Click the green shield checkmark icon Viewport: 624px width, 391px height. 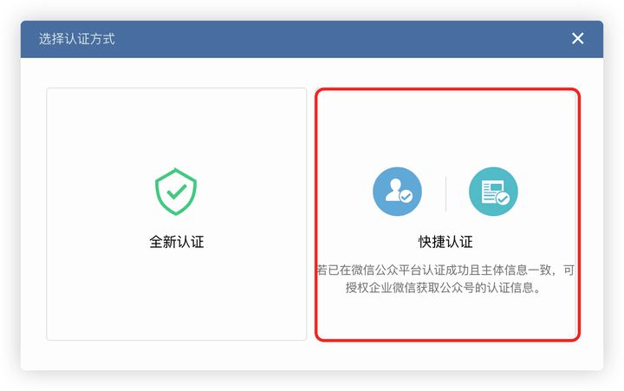(176, 192)
